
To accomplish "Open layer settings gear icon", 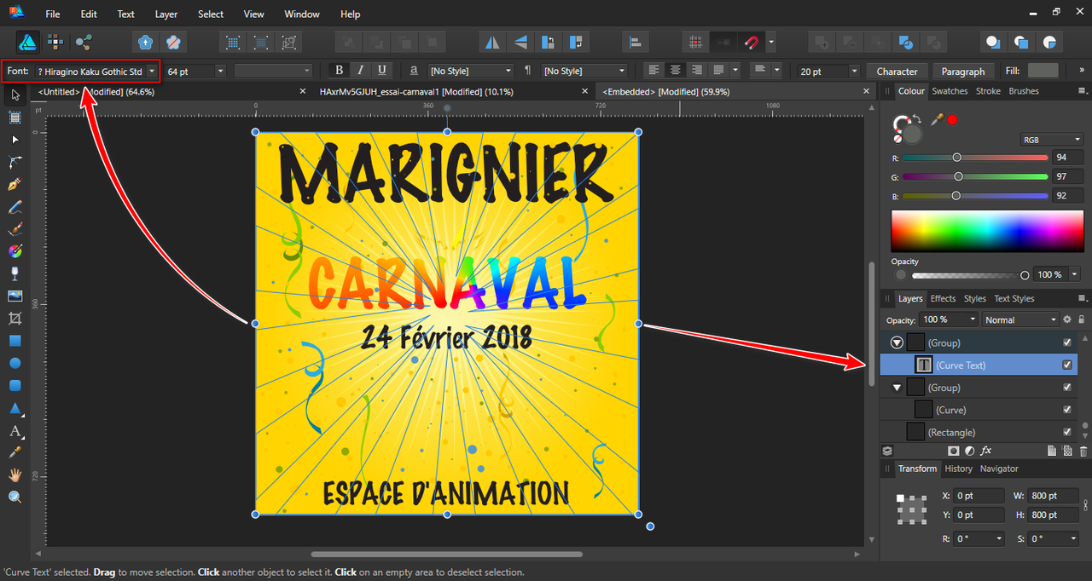I will [x=1067, y=319].
